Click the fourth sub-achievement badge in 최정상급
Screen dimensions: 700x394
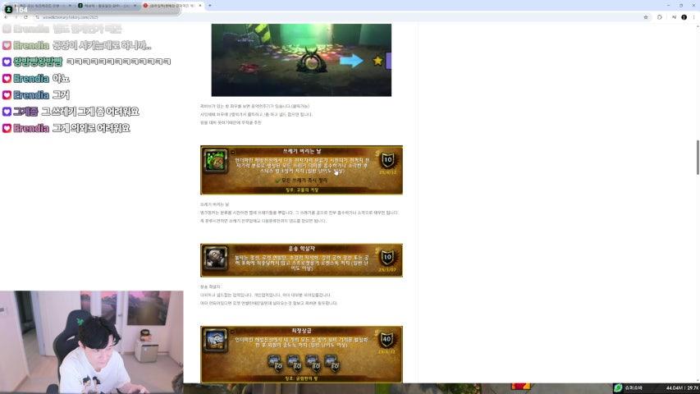pyautogui.click(x=332, y=363)
